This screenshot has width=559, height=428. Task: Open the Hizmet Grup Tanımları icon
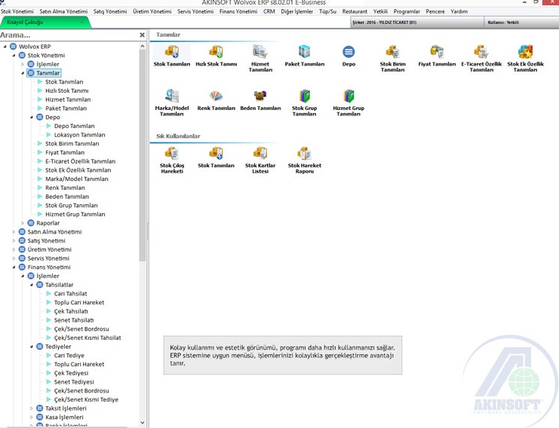(x=349, y=103)
